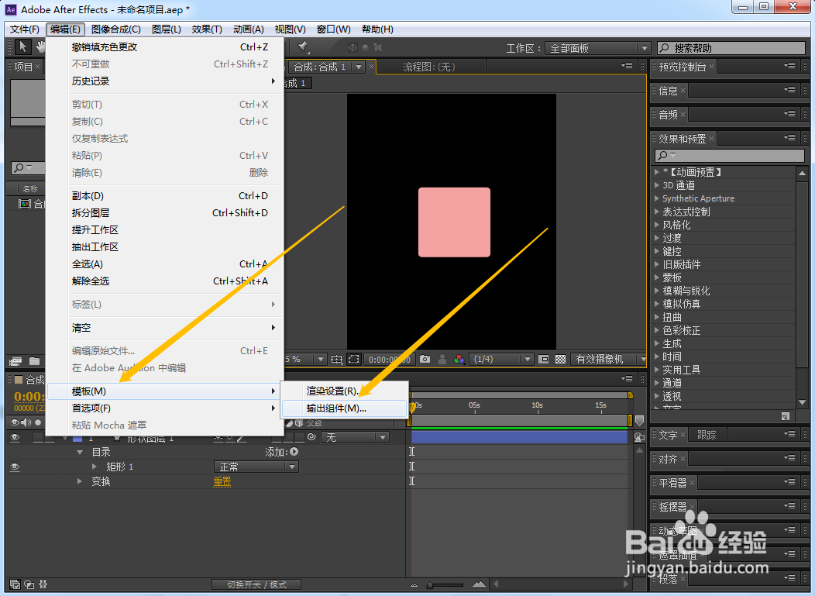815x596 pixels.
Task: Switch to the 跟踪 panel tab
Action: (707, 435)
